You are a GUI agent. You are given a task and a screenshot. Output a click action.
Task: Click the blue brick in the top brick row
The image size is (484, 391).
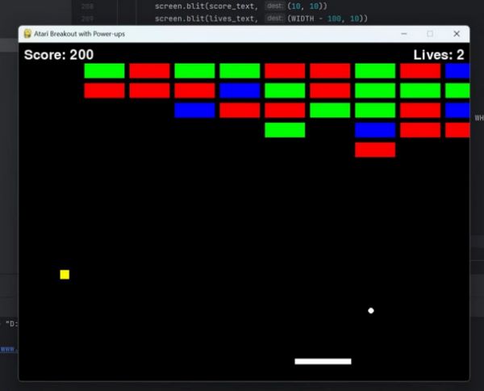457,71
